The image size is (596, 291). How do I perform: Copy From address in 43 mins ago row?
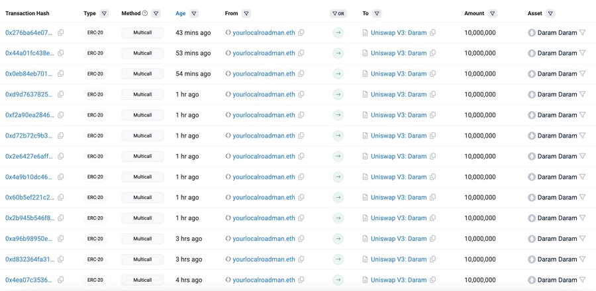[301, 32]
